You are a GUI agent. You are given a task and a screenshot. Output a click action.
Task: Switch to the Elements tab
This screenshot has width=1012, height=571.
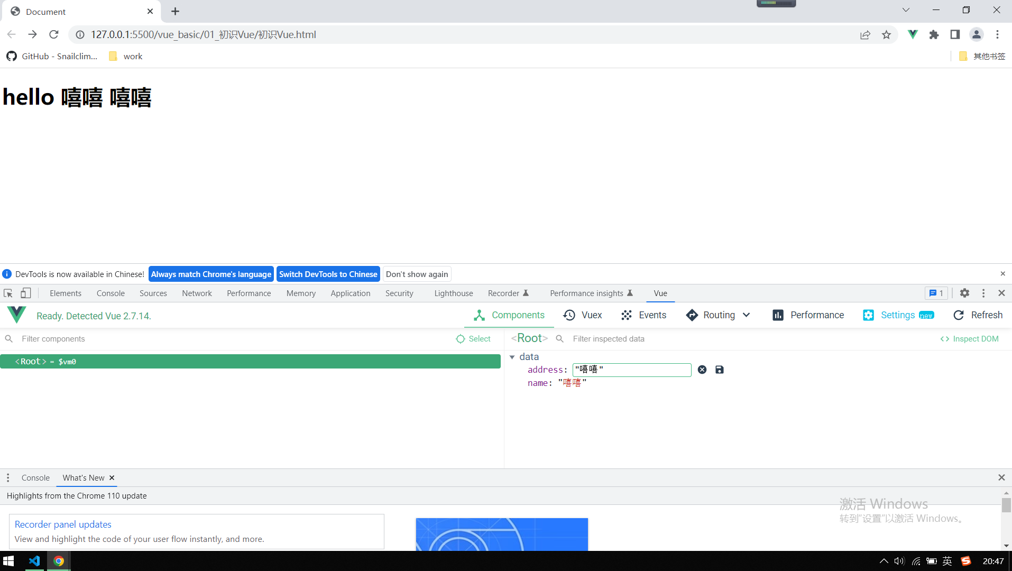pos(66,293)
